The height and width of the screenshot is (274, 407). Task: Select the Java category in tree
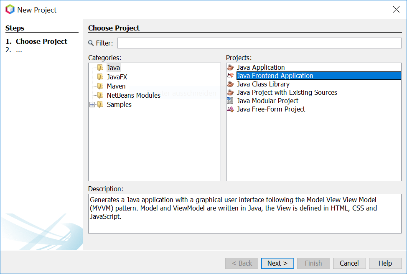(x=113, y=68)
